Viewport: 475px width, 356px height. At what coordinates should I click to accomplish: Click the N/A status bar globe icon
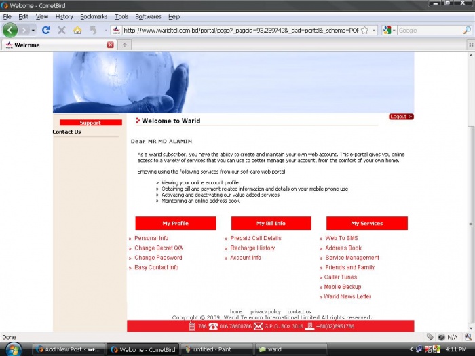(x=441, y=337)
